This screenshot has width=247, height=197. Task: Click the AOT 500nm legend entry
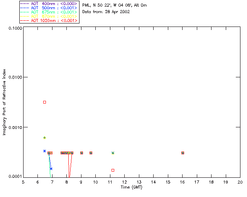point(49,8)
